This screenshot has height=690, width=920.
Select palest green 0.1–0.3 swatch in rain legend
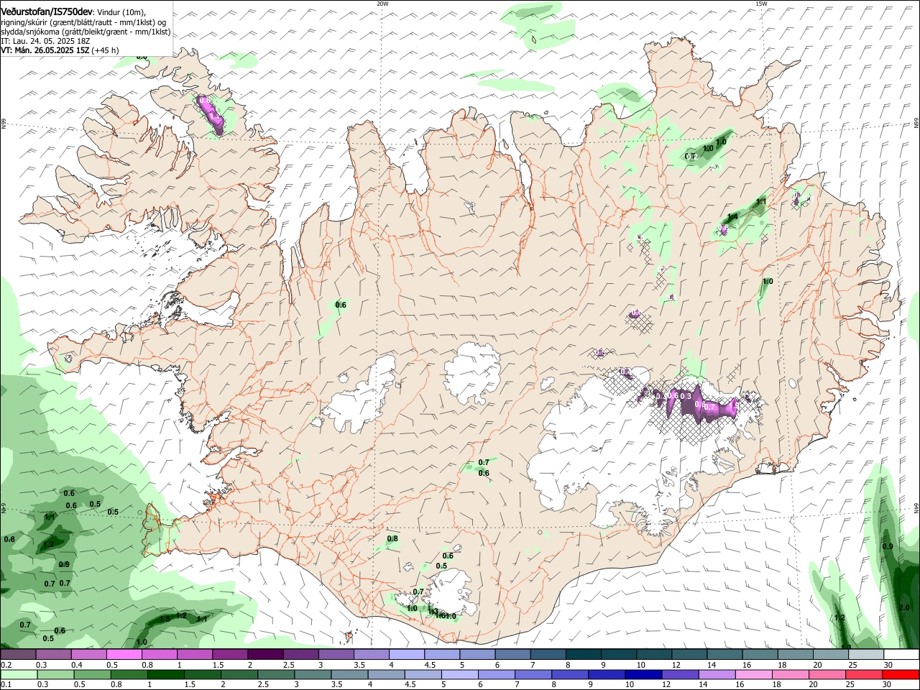point(19,675)
